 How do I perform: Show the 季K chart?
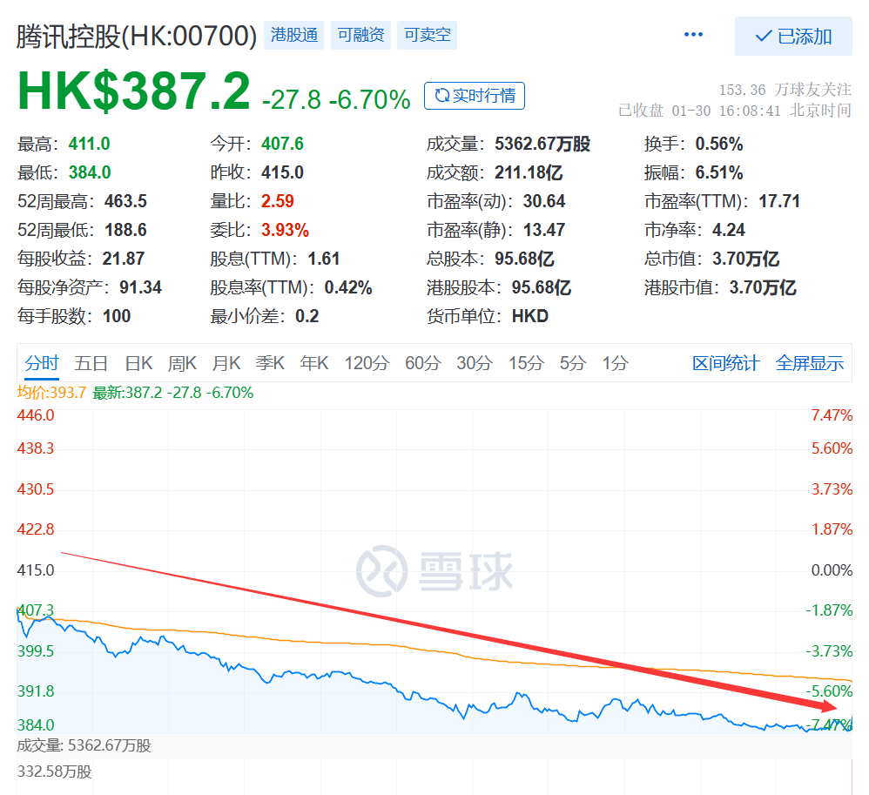[270, 363]
